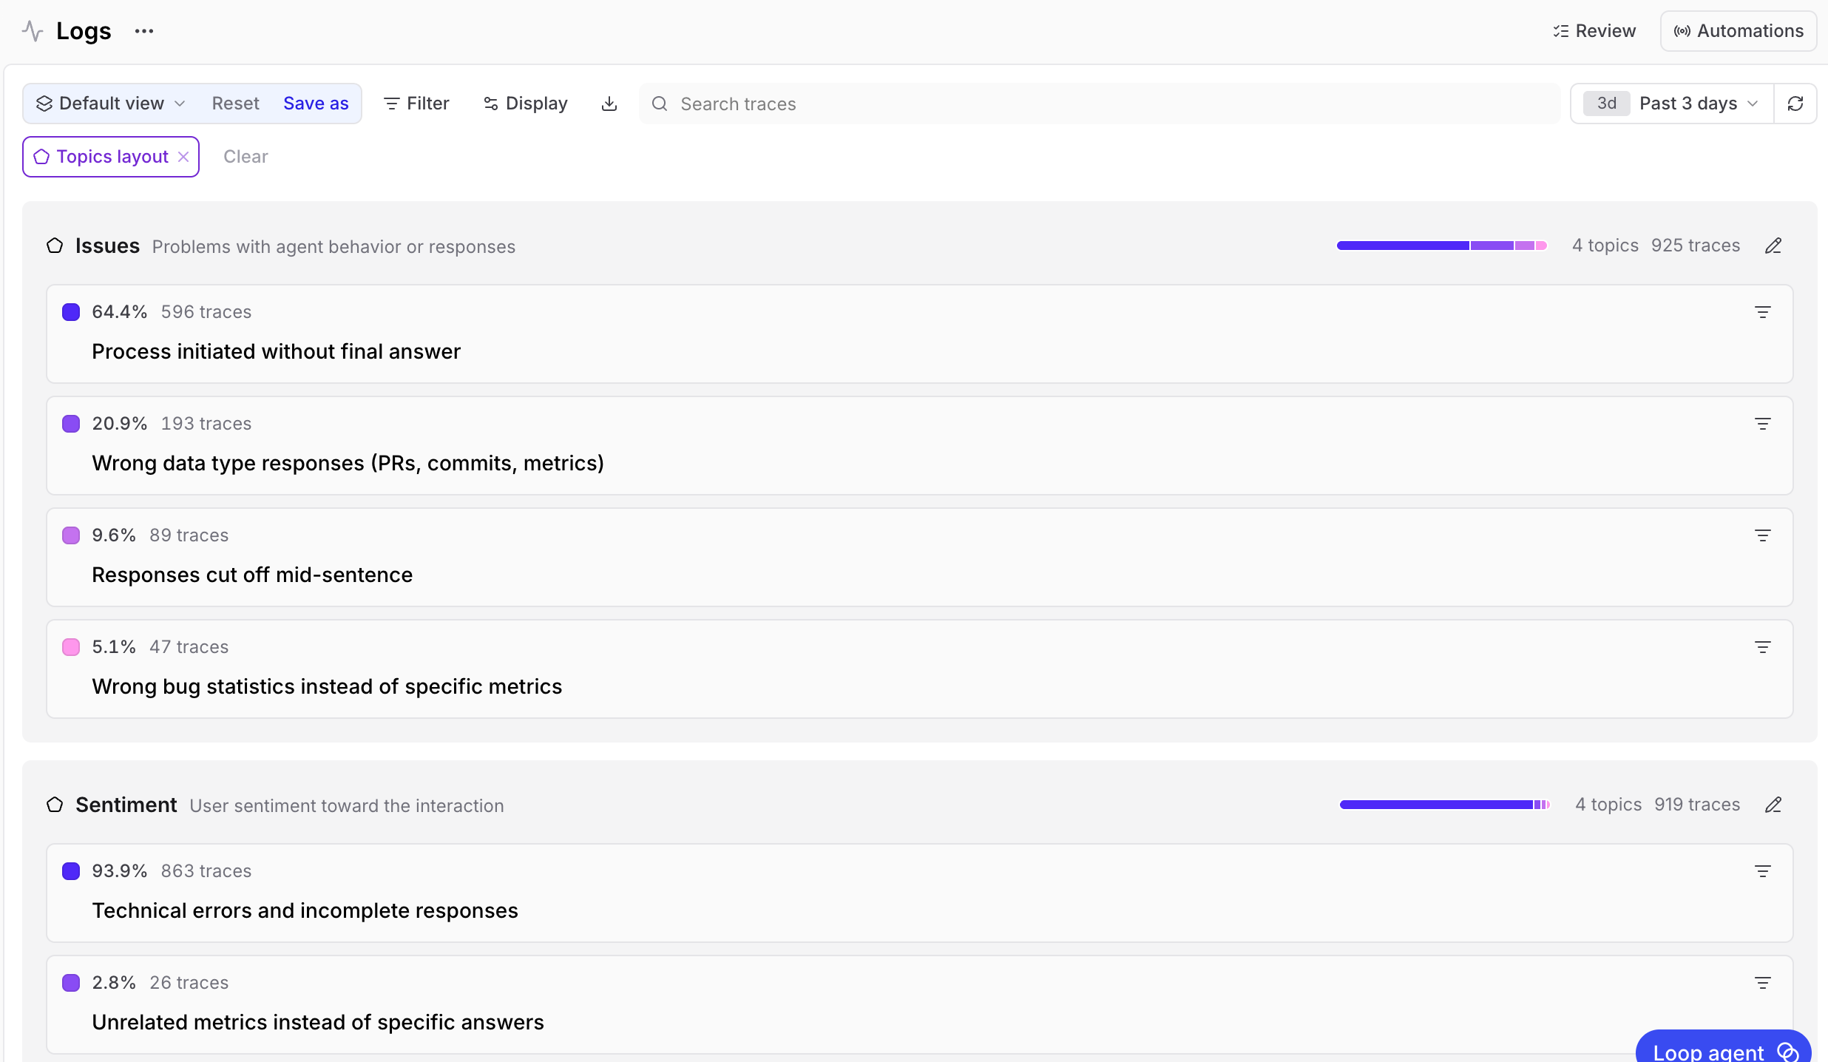Refresh traces with the reload icon
This screenshot has width=1828, height=1062.
point(1796,104)
